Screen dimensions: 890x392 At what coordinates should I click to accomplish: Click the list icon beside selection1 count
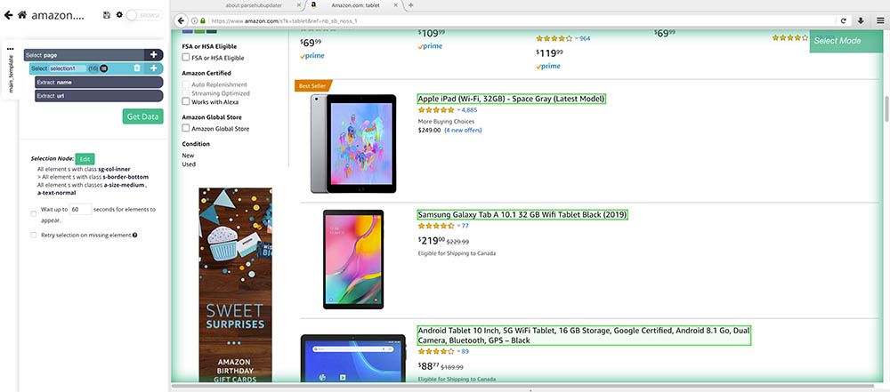point(104,68)
